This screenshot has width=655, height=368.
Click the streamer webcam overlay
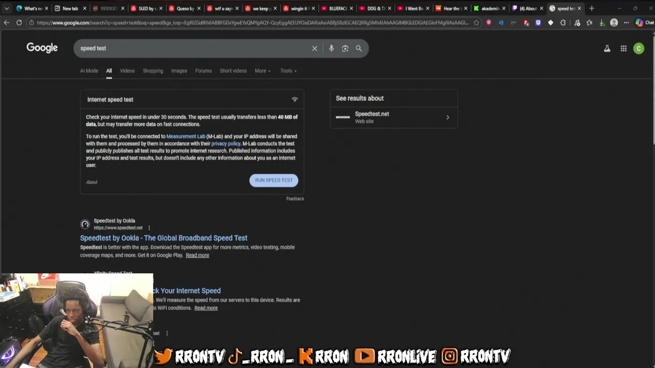tap(77, 320)
